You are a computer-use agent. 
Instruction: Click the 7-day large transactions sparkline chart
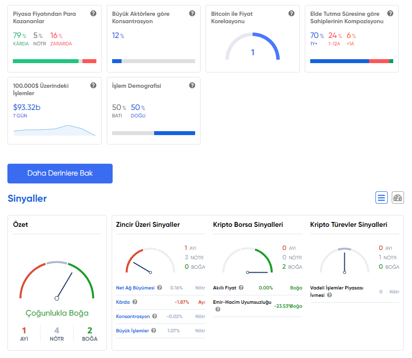click(54, 130)
